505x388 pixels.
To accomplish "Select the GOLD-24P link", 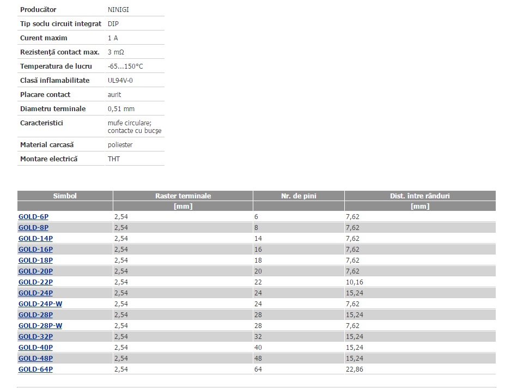I will tap(35, 293).
